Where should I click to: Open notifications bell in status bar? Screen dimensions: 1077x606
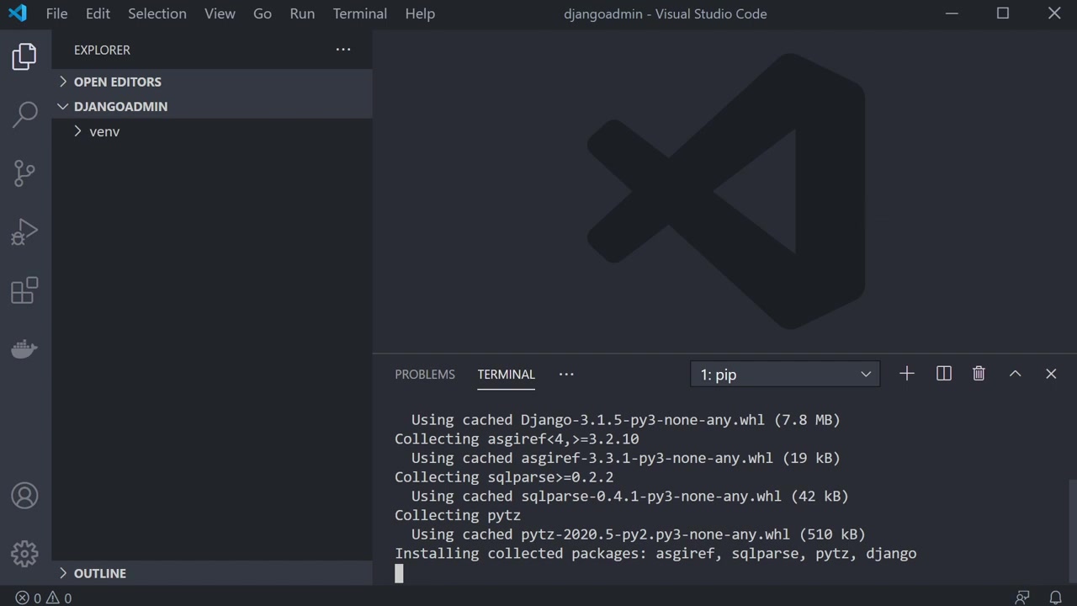click(1055, 598)
